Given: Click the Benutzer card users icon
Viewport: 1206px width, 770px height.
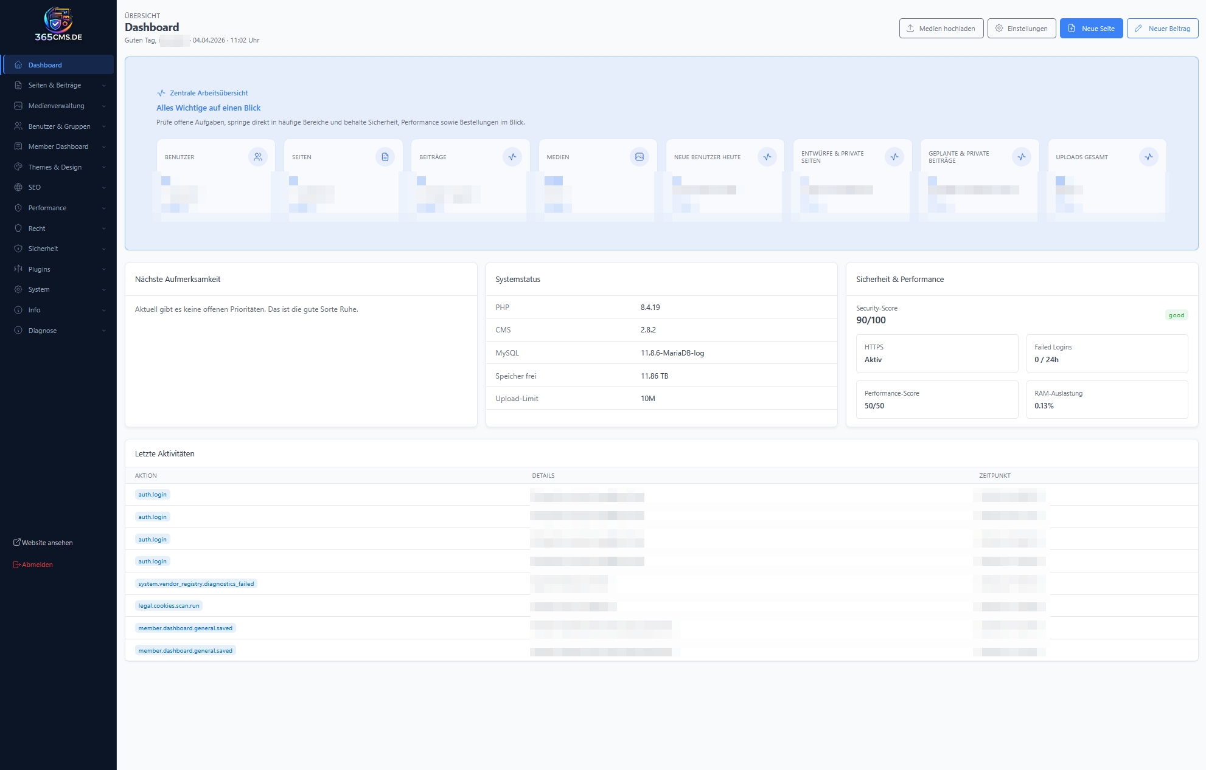Looking at the screenshot, I should [258, 157].
